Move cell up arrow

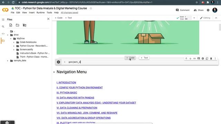point(186,59)
